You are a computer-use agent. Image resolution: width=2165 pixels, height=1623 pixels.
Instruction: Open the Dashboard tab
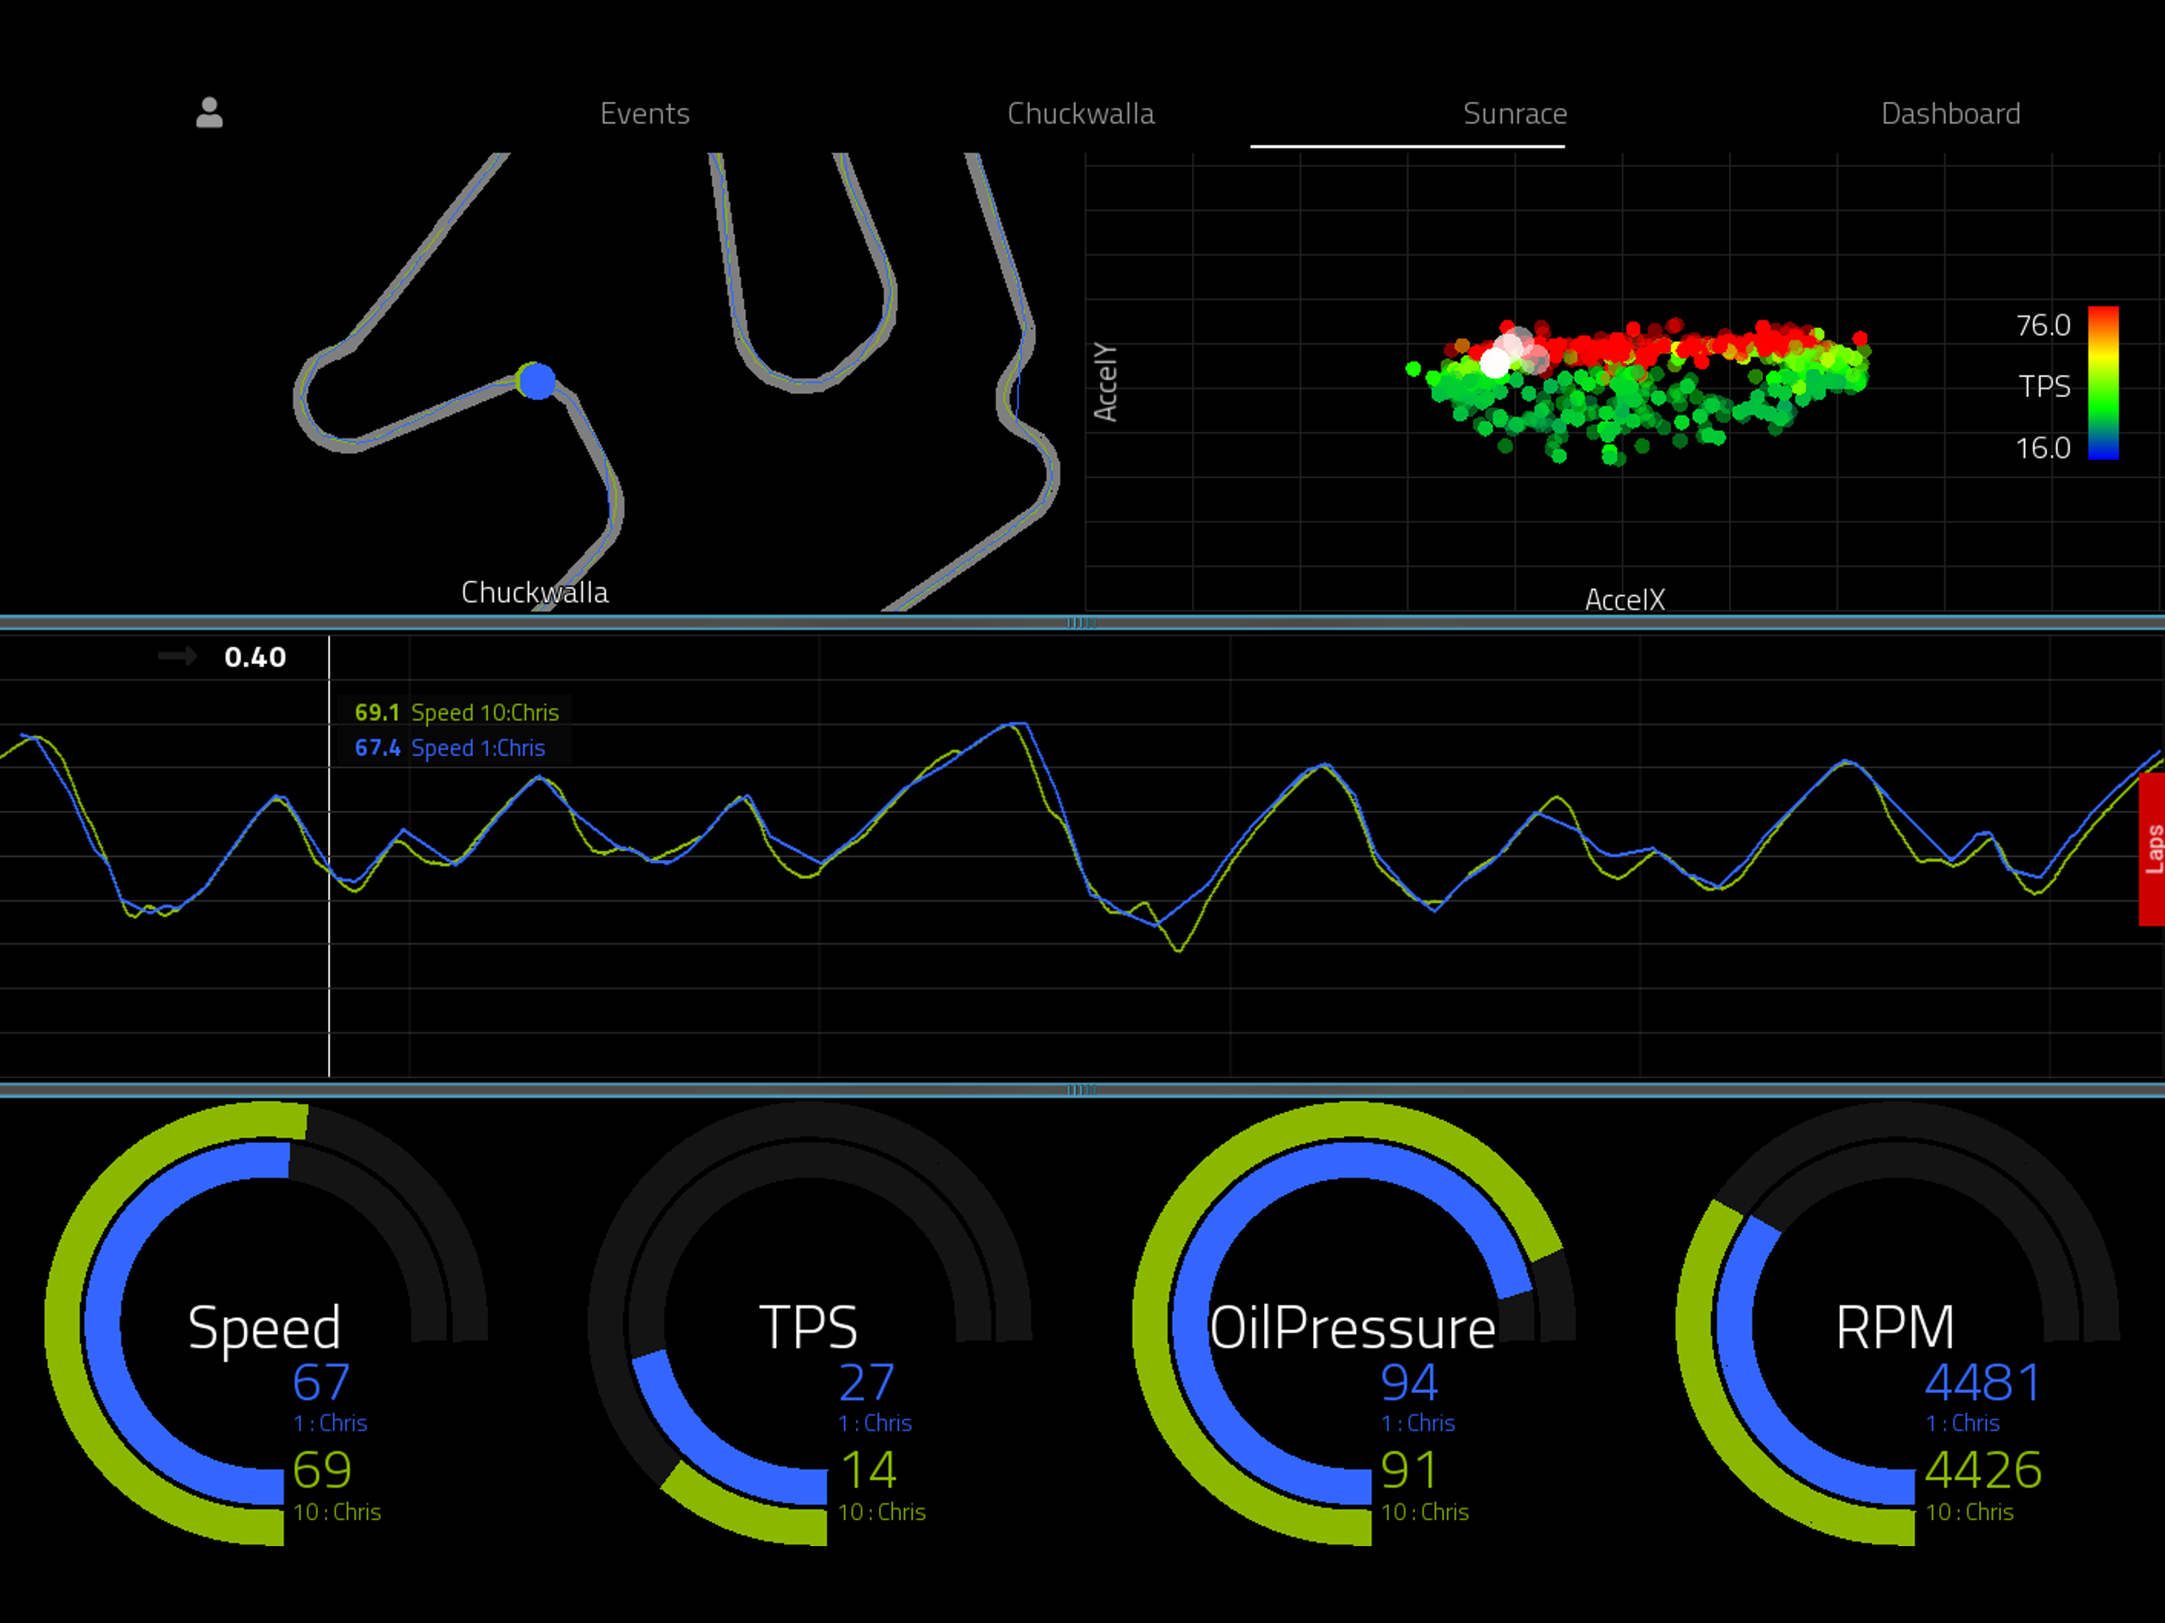coord(1951,113)
